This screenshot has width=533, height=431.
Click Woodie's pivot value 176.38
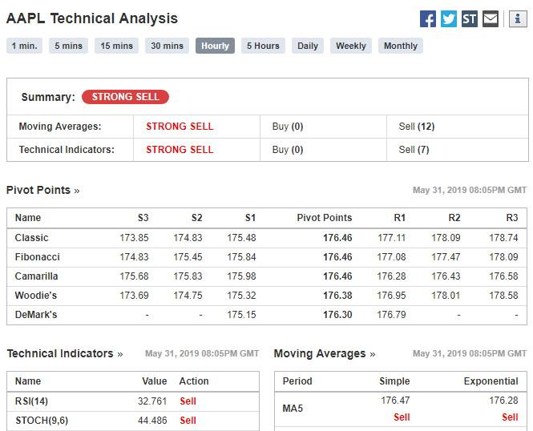click(x=337, y=295)
